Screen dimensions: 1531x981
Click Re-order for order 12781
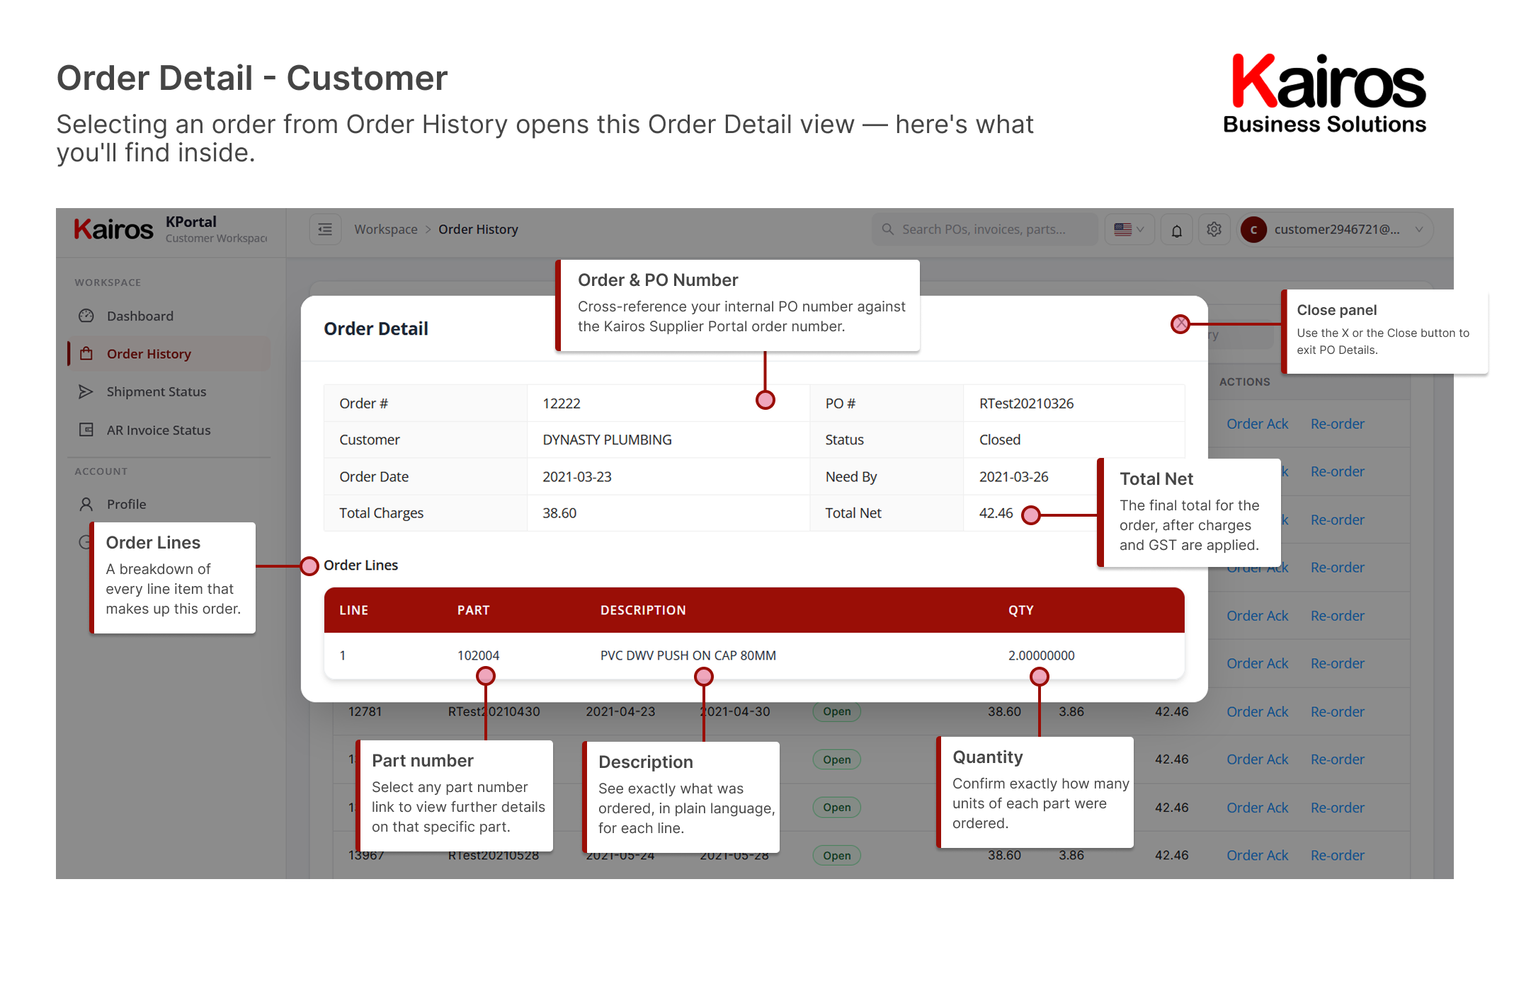pos(1337,711)
